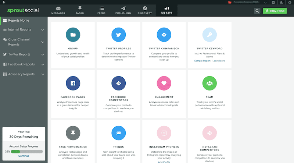The height and width of the screenshot is (163, 294).
Task: Open the Trends report chat icon
Action: (118, 133)
